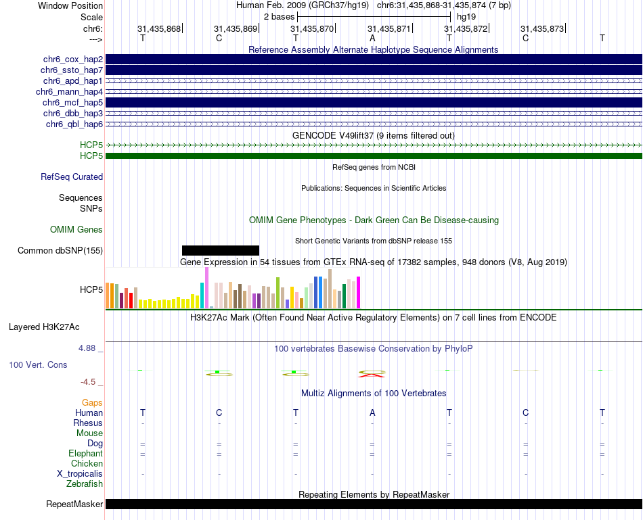
Task: Click the orange Gaps row label
Action: (92, 403)
